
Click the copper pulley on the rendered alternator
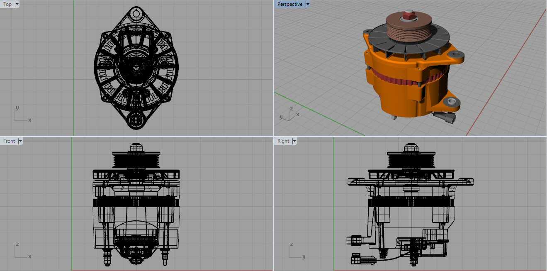(408, 27)
